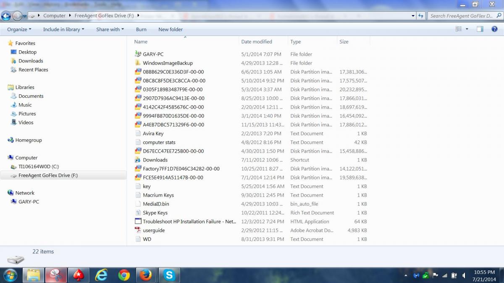Select the MediaID.bin file icon
Screen dimensions: 504x283
click(x=138, y=204)
